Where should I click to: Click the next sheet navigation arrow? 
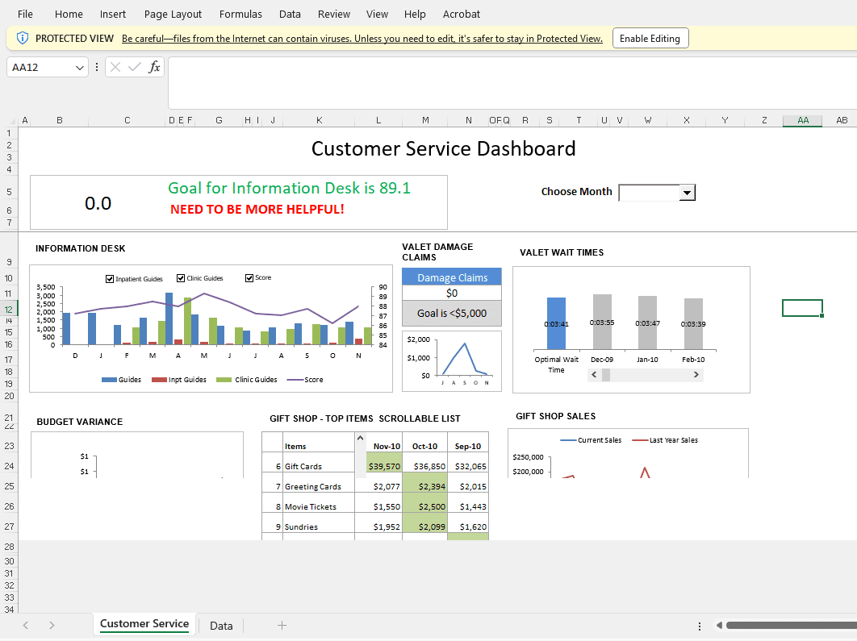tap(52, 626)
